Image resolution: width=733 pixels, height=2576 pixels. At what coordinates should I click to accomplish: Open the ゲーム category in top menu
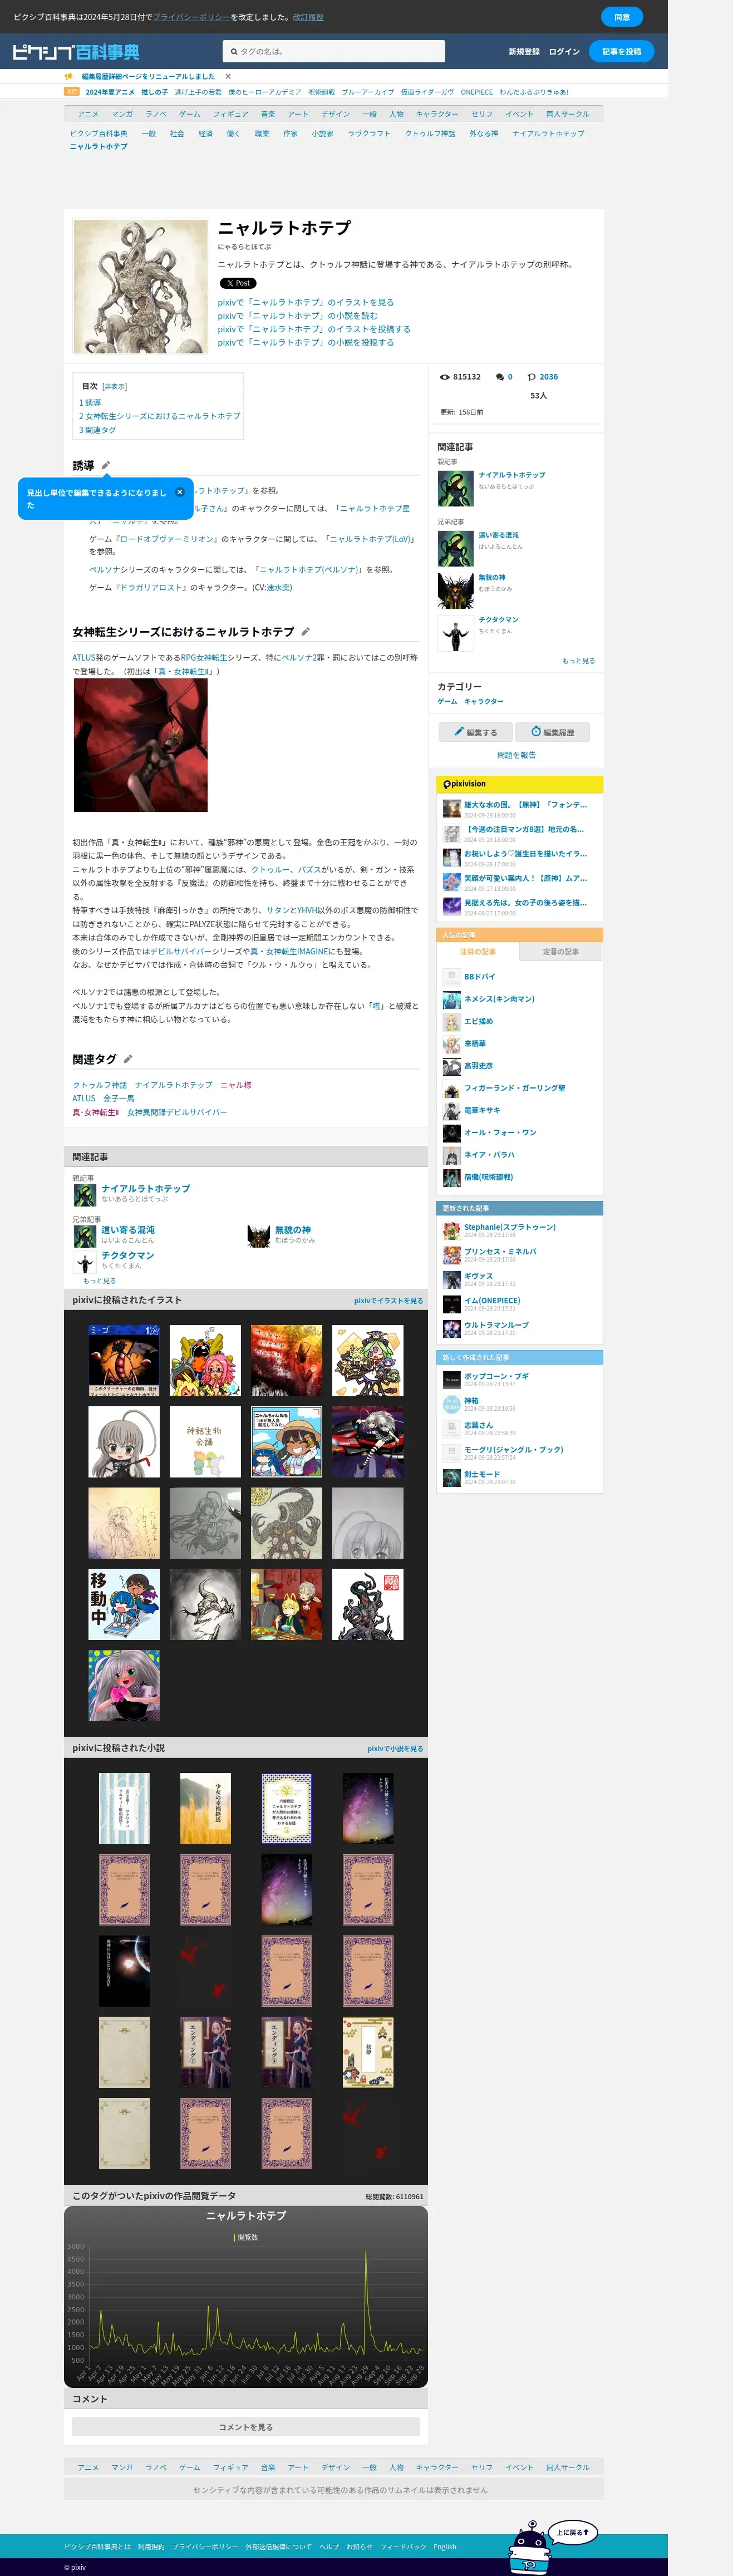pos(190,114)
